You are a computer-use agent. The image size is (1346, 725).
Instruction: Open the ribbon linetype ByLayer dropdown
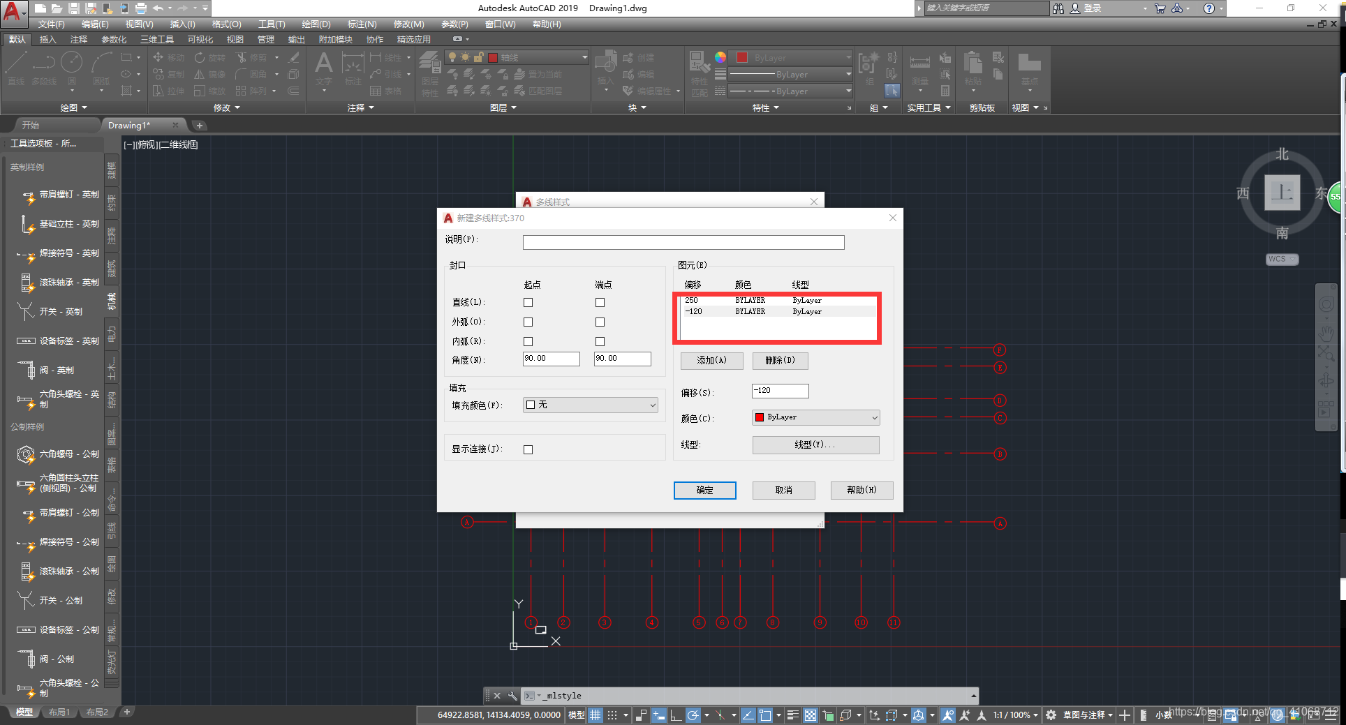point(790,91)
